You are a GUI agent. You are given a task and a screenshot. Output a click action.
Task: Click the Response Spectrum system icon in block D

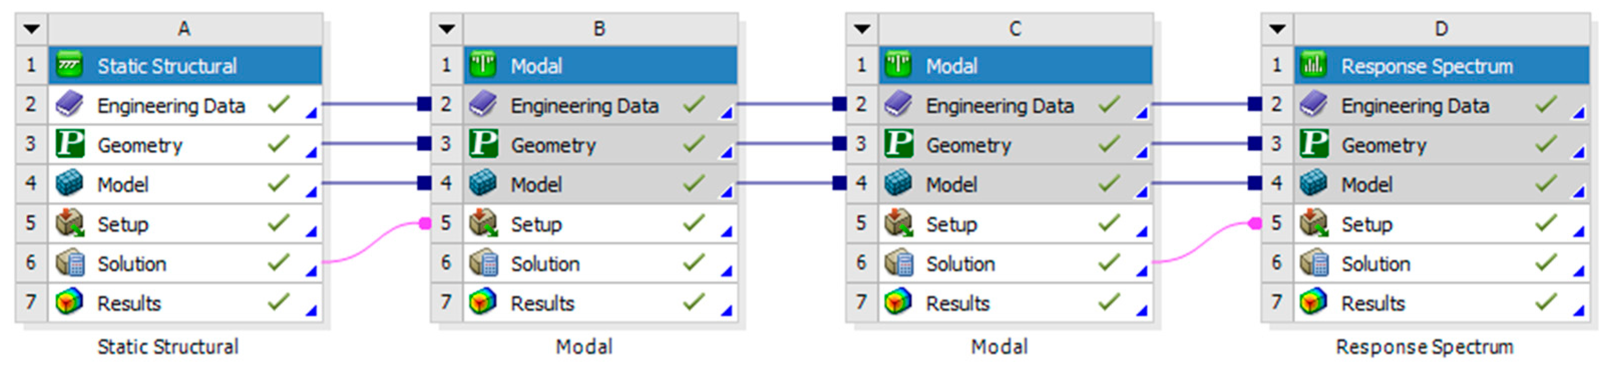pos(1313,65)
